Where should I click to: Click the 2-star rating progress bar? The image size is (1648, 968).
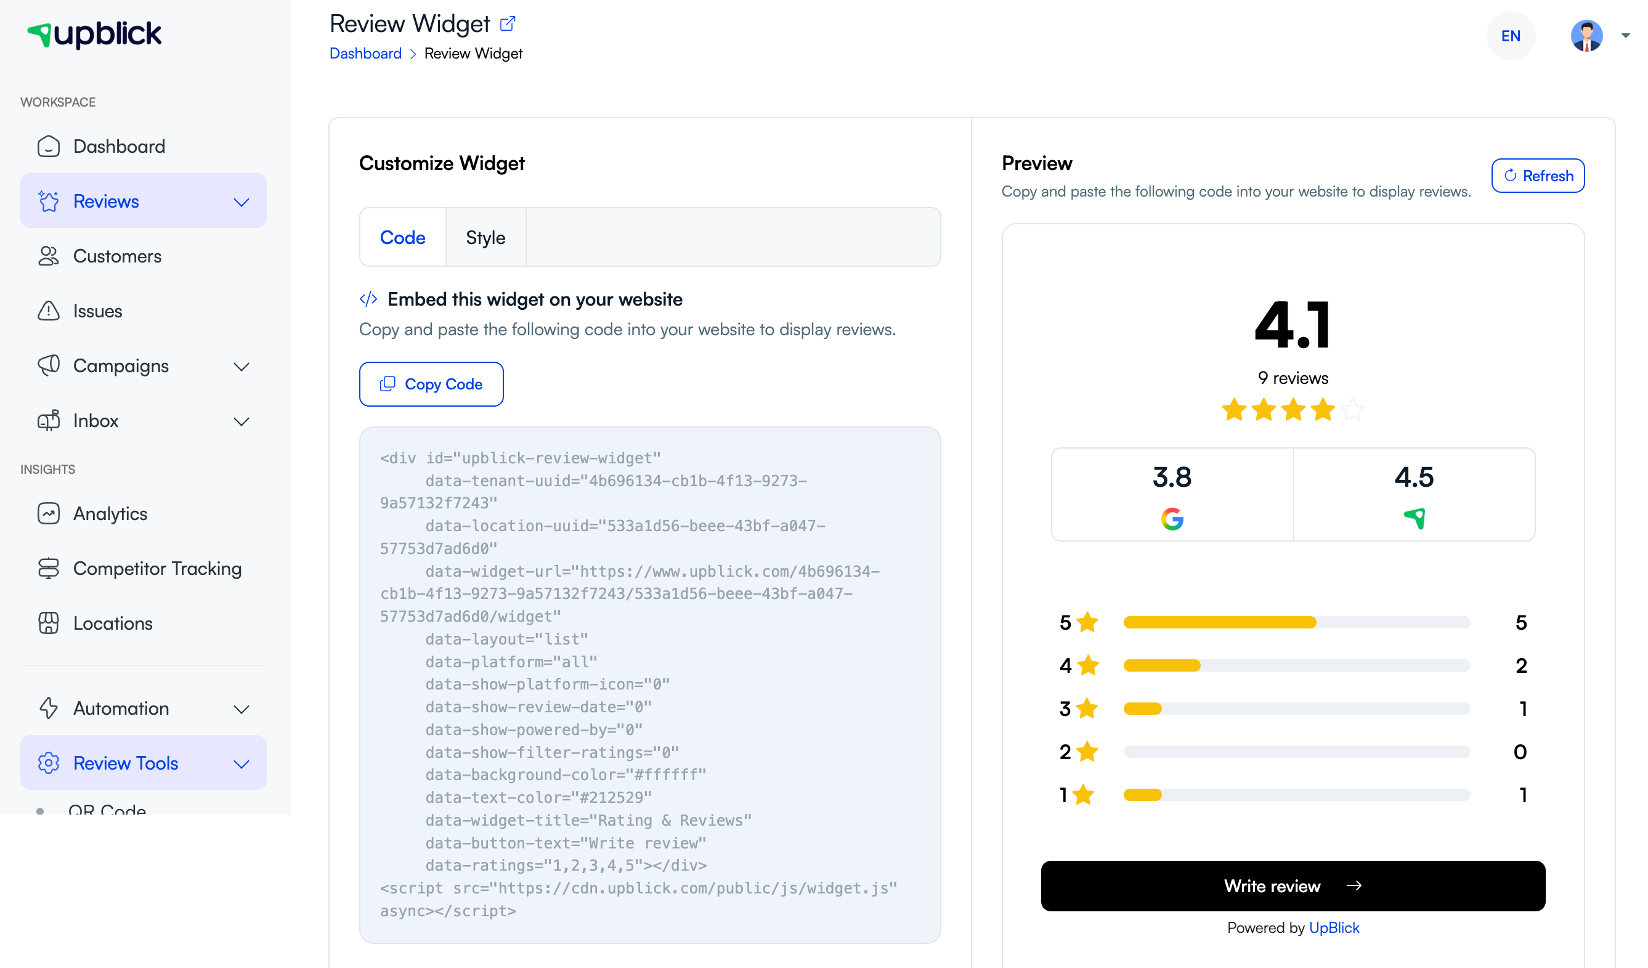pos(1297,752)
